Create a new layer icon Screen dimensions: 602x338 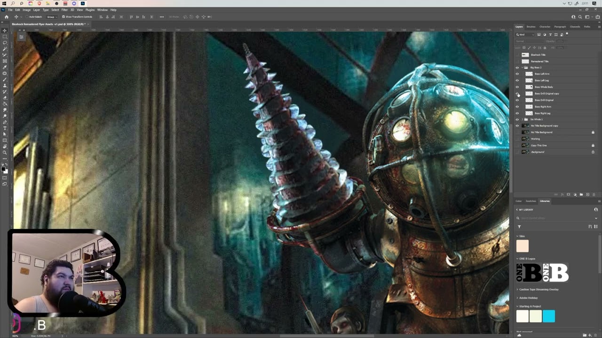click(587, 194)
